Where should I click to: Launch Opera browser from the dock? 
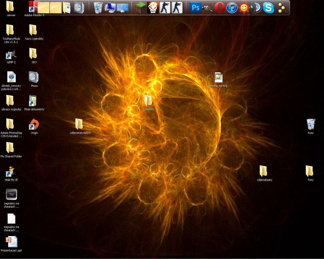pyautogui.click(x=220, y=8)
